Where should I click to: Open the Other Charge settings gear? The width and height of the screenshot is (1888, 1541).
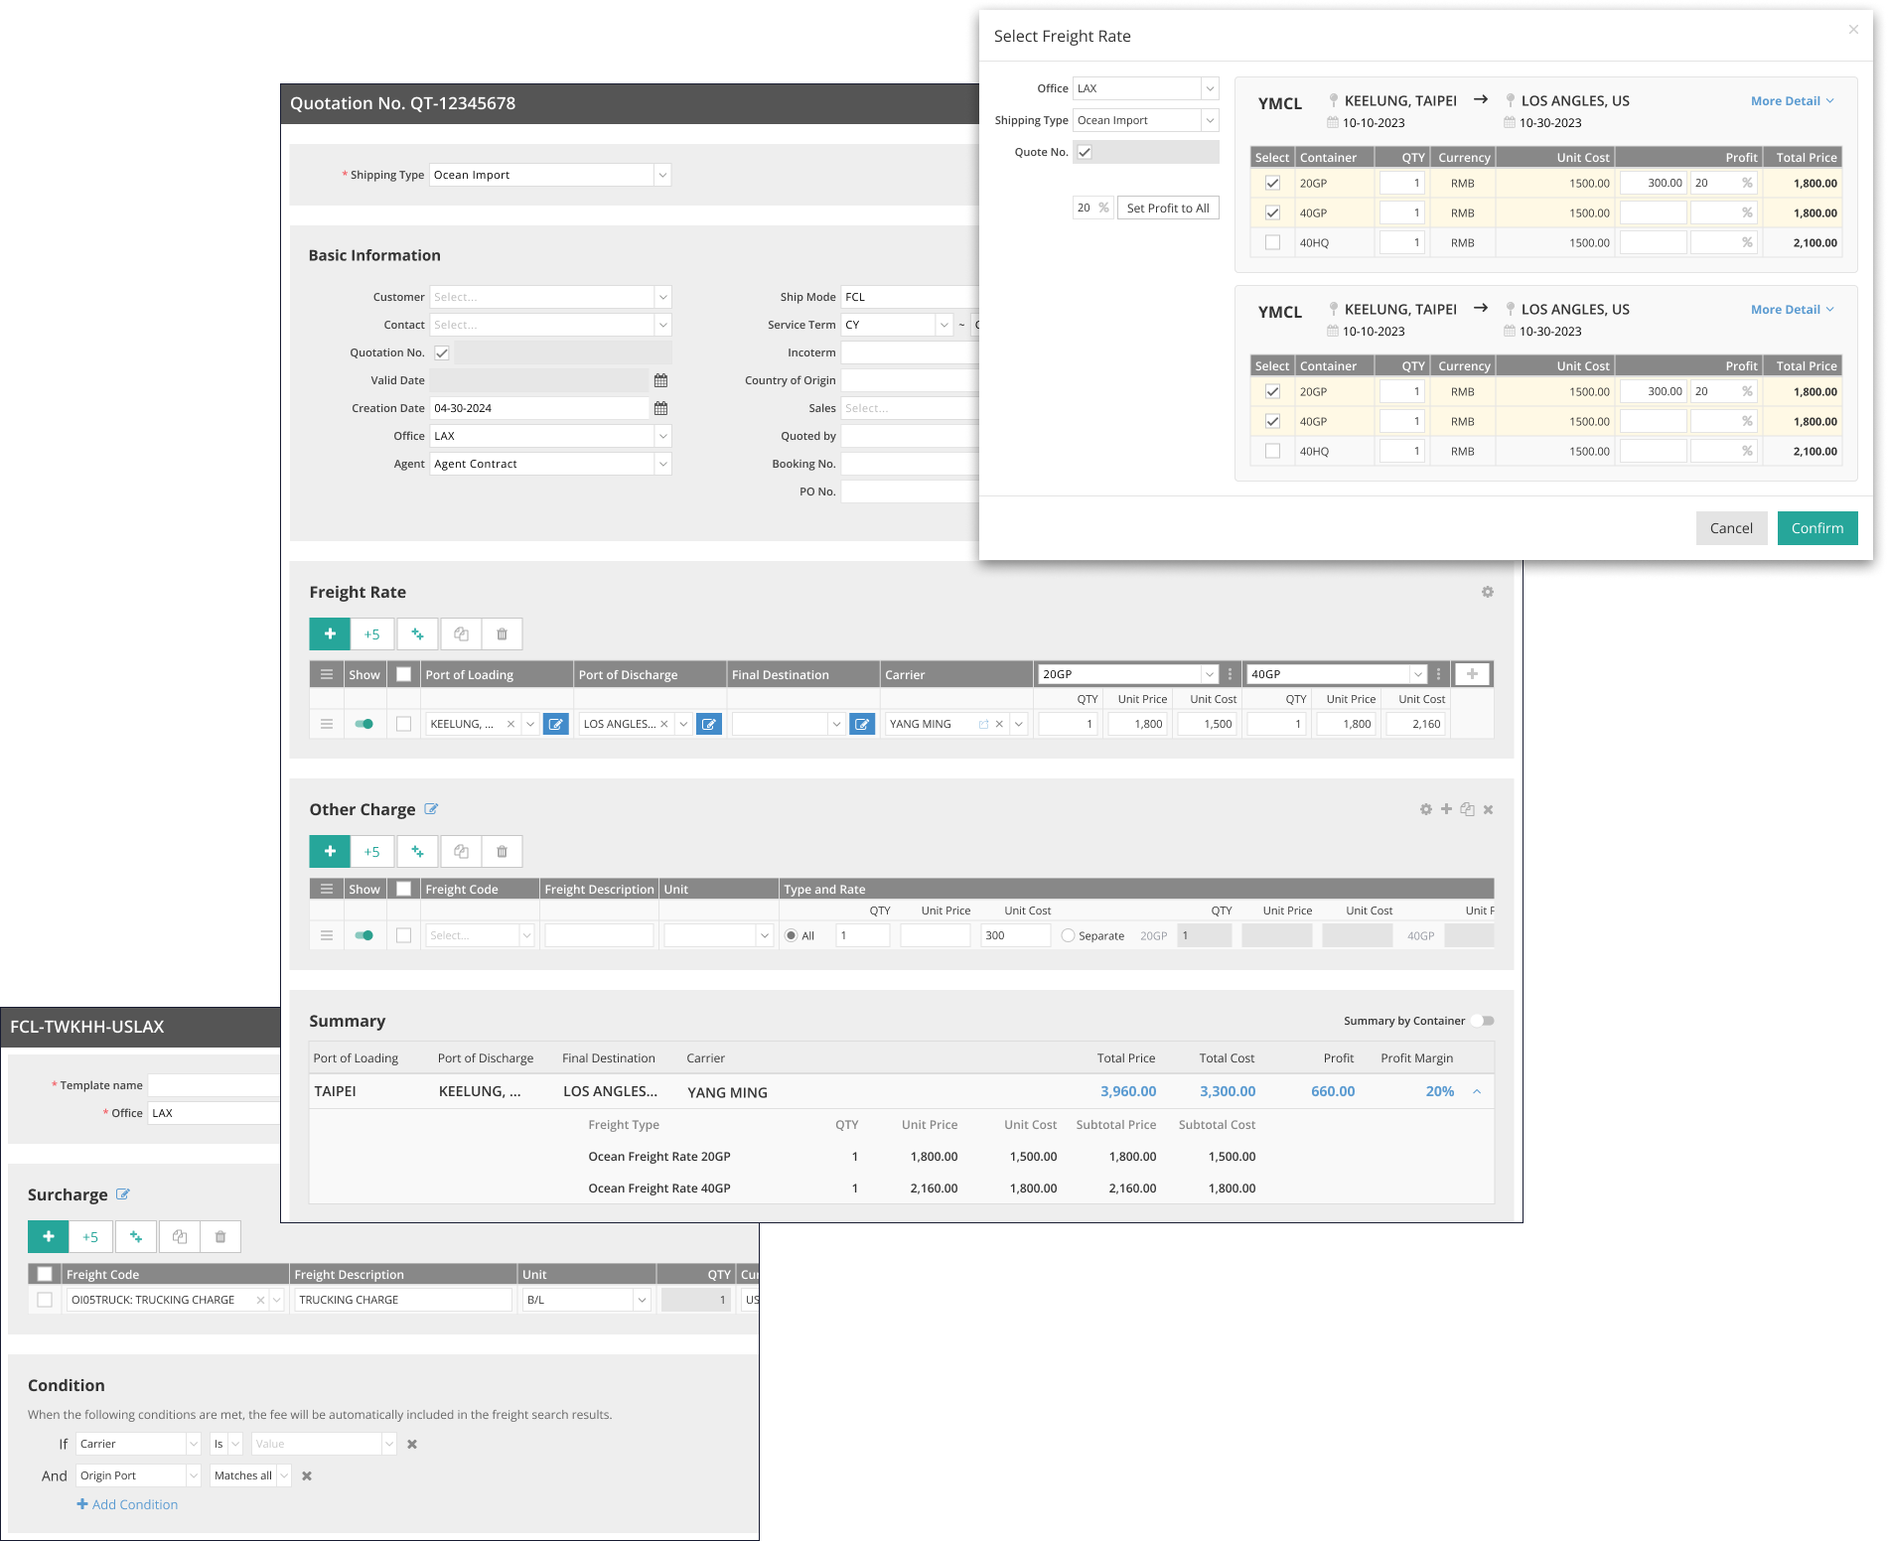coord(1426,809)
